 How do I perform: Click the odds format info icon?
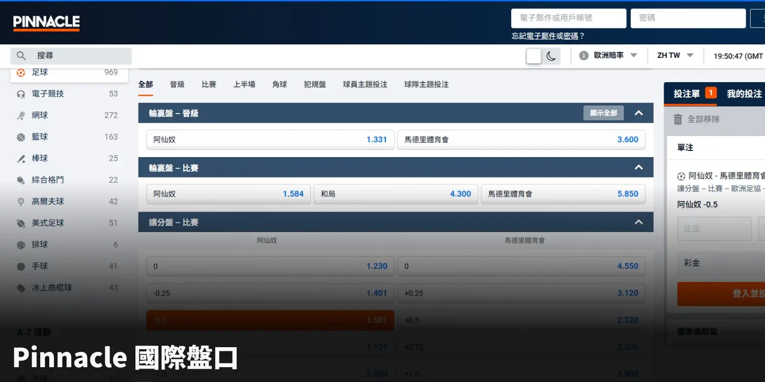(583, 55)
